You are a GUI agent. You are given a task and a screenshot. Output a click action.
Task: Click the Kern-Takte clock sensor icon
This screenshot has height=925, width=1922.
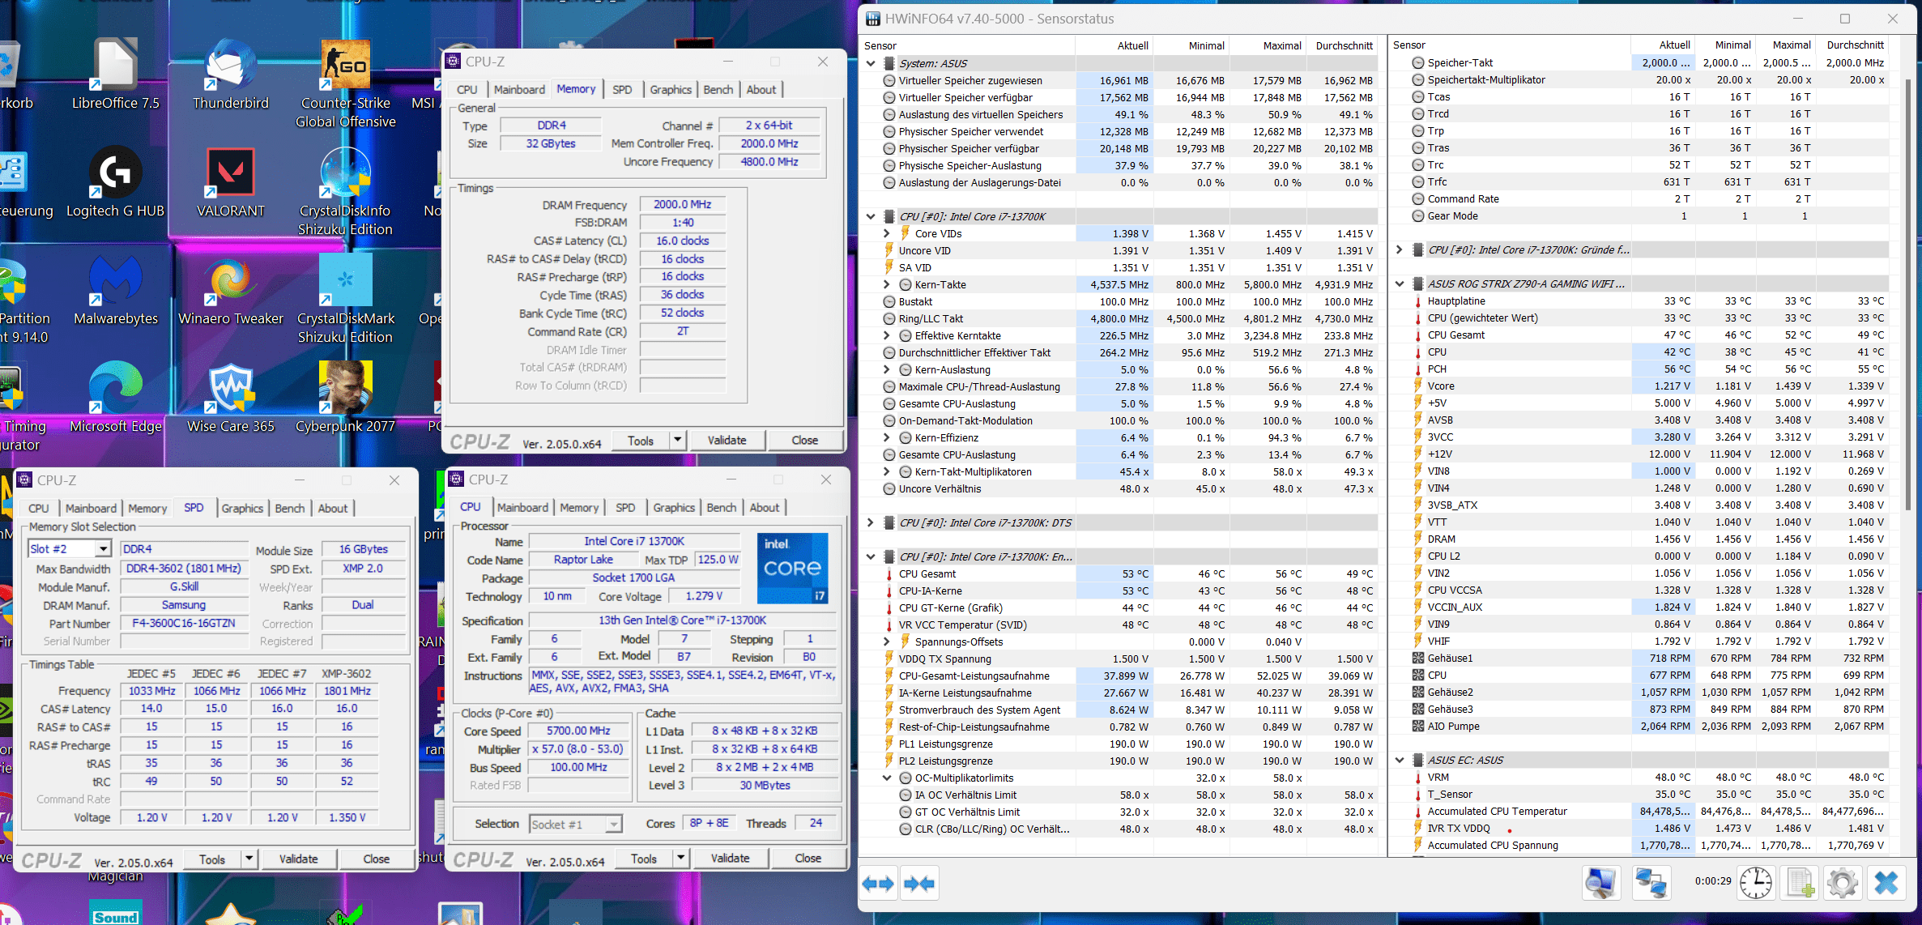point(906,284)
